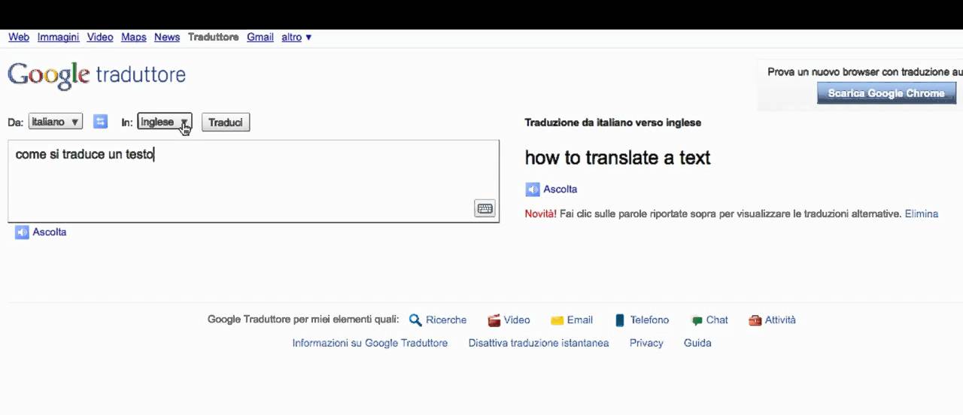
Task: Open Maps in top bar
Action: (134, 37)
